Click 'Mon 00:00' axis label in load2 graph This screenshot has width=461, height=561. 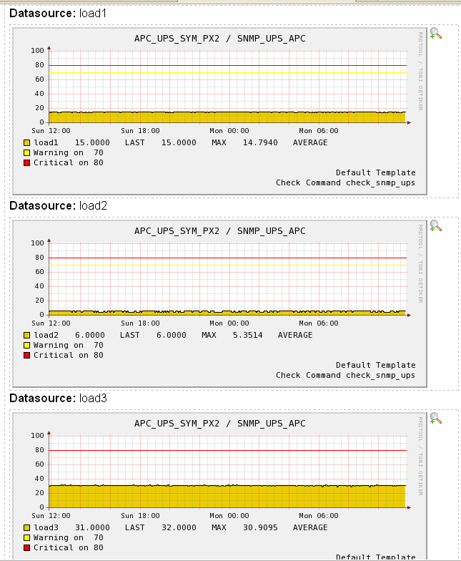click(229, 323)
